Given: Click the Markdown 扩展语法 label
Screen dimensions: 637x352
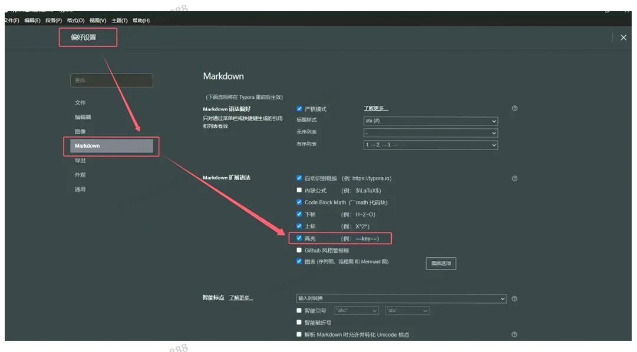Looking at the screenshot, I should [227, 177].
